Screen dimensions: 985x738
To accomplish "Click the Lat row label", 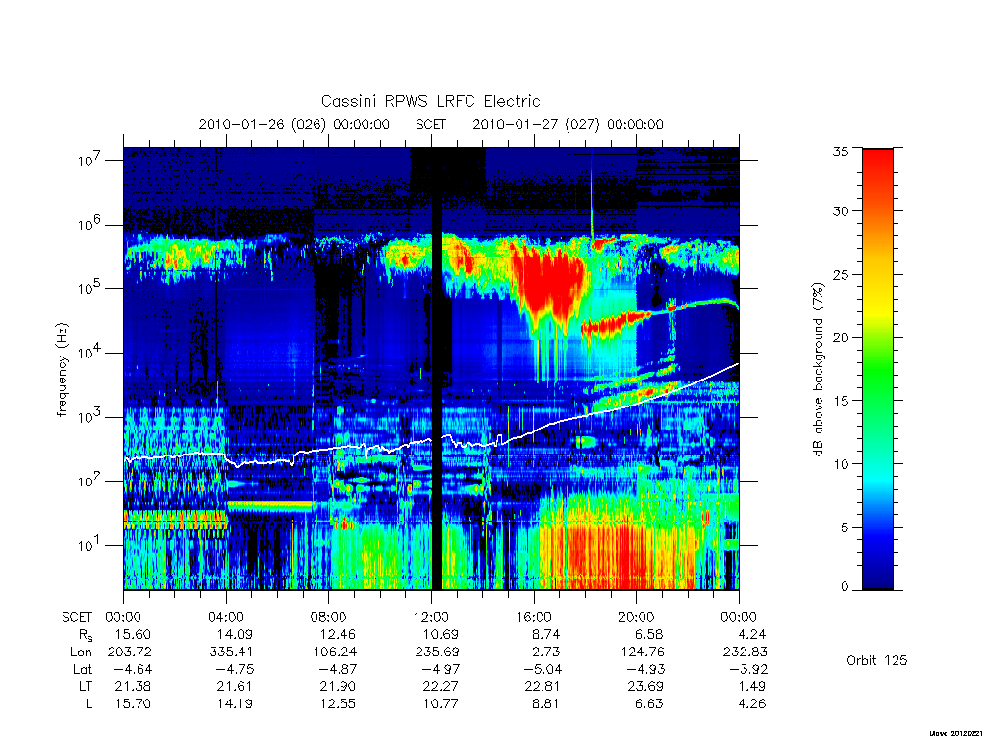I will point(83,669).
